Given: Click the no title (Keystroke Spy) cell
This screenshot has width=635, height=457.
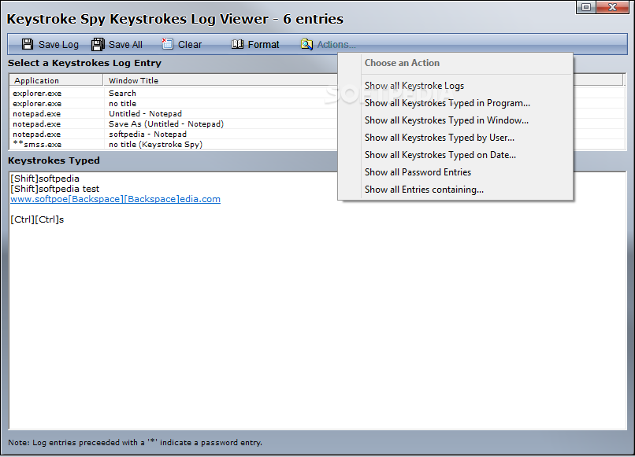Looking at the screenshot, I should (155, 145).
